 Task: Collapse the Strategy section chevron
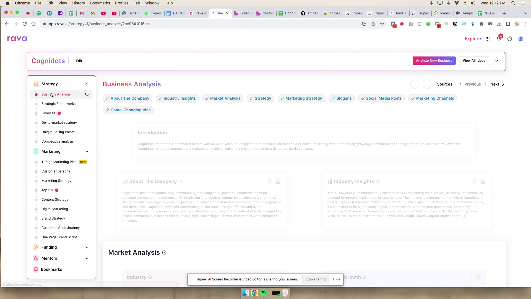(x=87, y=84)
